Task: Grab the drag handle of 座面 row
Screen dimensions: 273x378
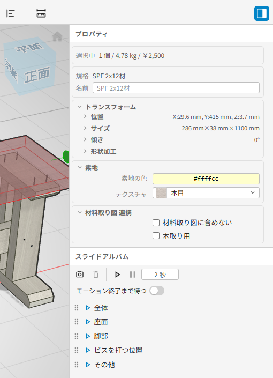Action: (x=77, y=322)
